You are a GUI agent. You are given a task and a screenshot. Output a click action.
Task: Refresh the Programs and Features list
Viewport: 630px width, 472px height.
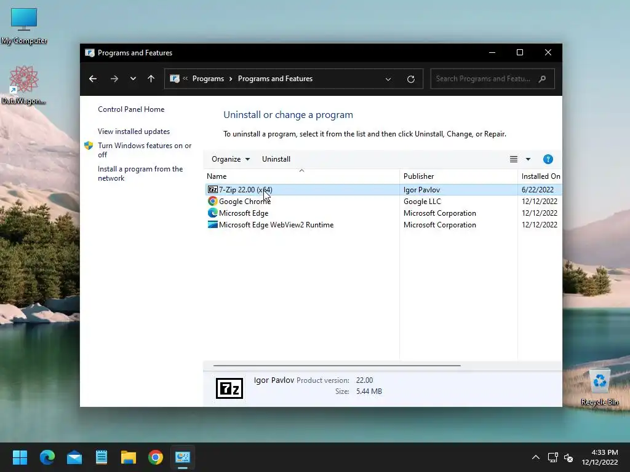(x=410, y=79)
